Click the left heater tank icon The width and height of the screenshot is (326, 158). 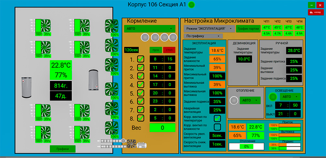click(x=26, y=87)
